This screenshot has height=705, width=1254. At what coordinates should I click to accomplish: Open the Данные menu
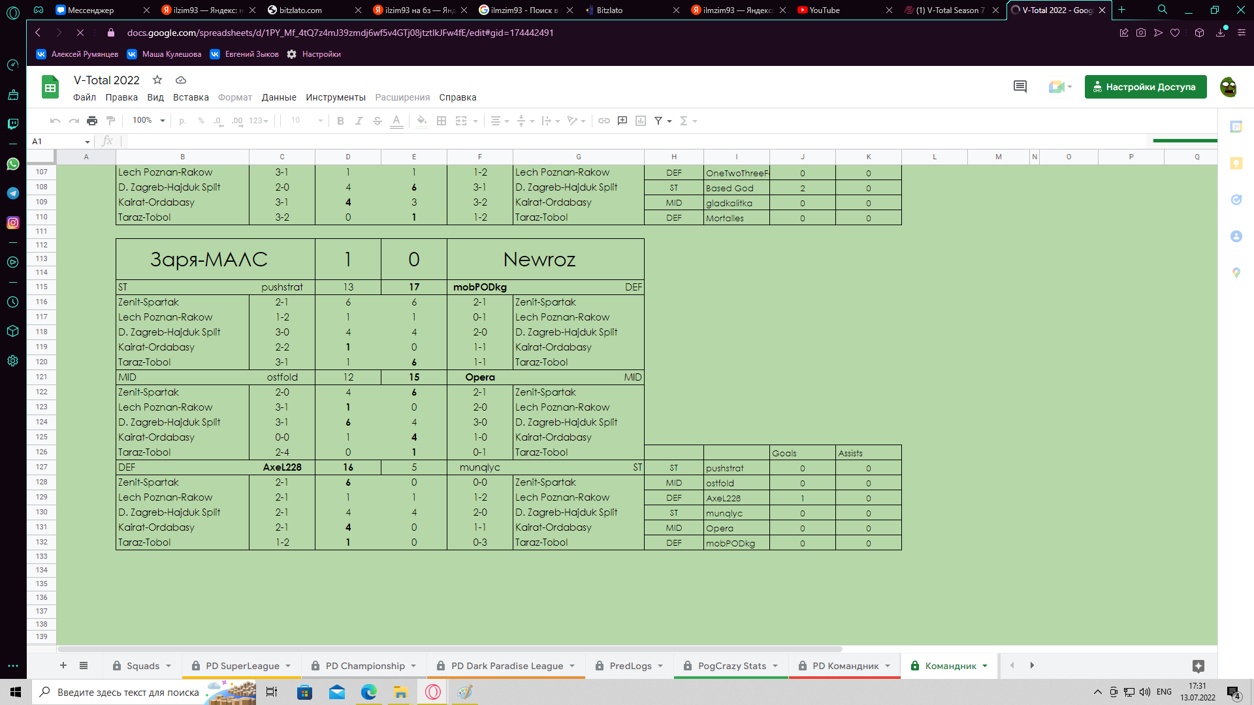pos(279,97)
